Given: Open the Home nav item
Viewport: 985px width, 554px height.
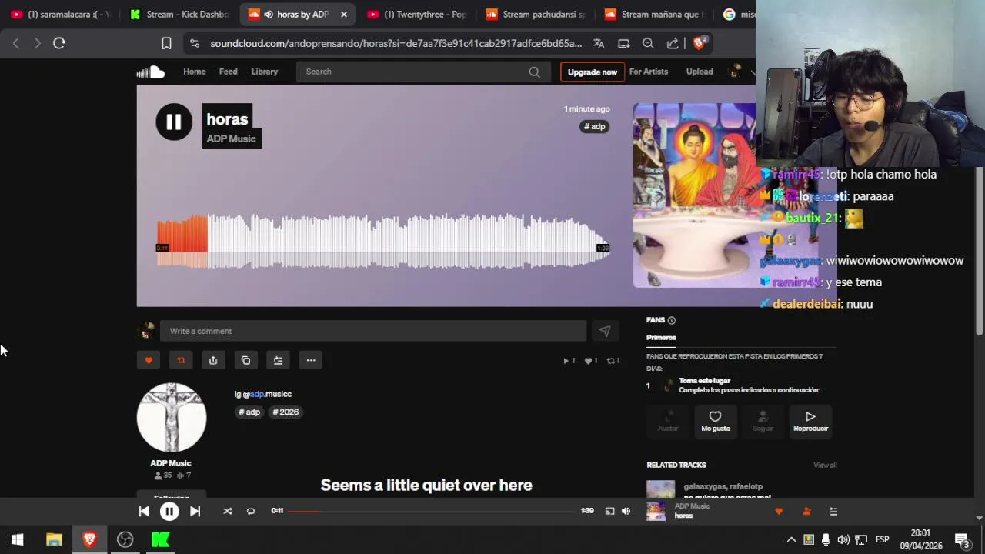Looking at the screenshot, I should [194, 72].
